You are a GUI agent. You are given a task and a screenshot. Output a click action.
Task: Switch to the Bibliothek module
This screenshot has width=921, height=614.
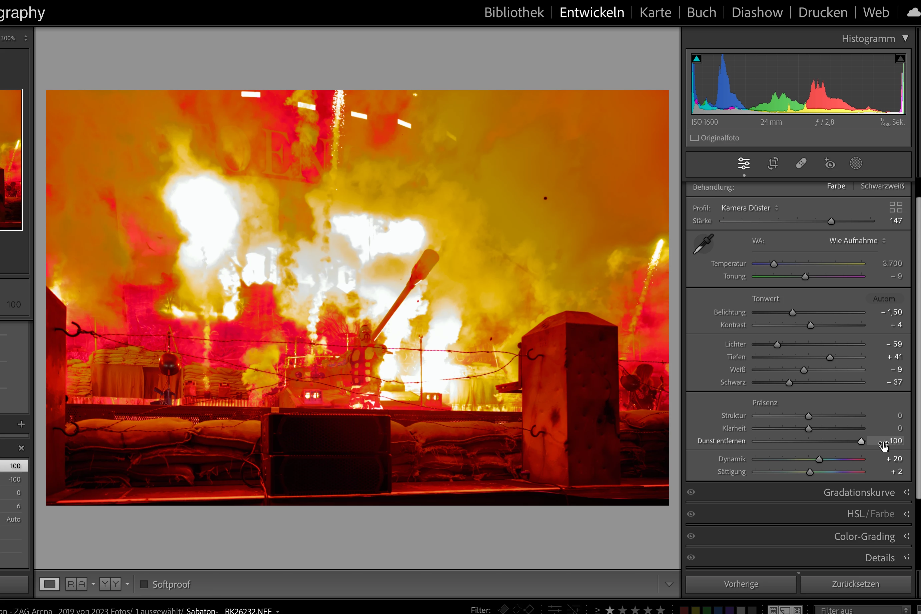(x=514, y=13)
